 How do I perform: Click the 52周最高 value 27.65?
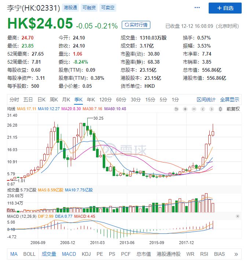pyautogui.click(x=38, y=54)
